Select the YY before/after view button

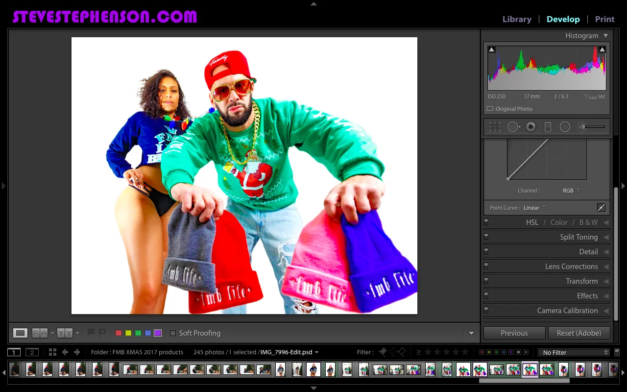(x=65, y=333)
